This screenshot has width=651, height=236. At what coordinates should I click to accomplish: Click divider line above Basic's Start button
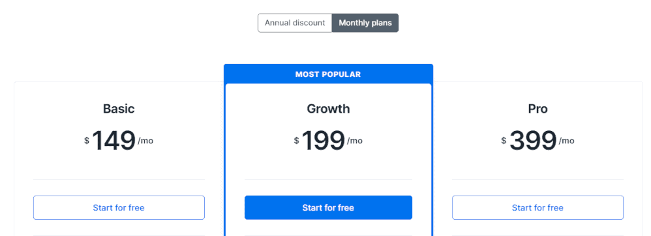point(119,179)
